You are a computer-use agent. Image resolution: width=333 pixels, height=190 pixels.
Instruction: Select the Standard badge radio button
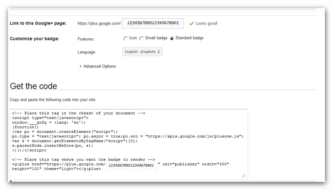[x=171, y=38]
